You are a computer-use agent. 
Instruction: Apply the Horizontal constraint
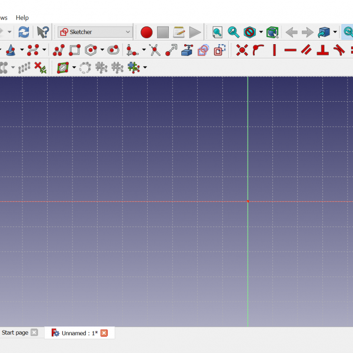[x=290, y=51]
